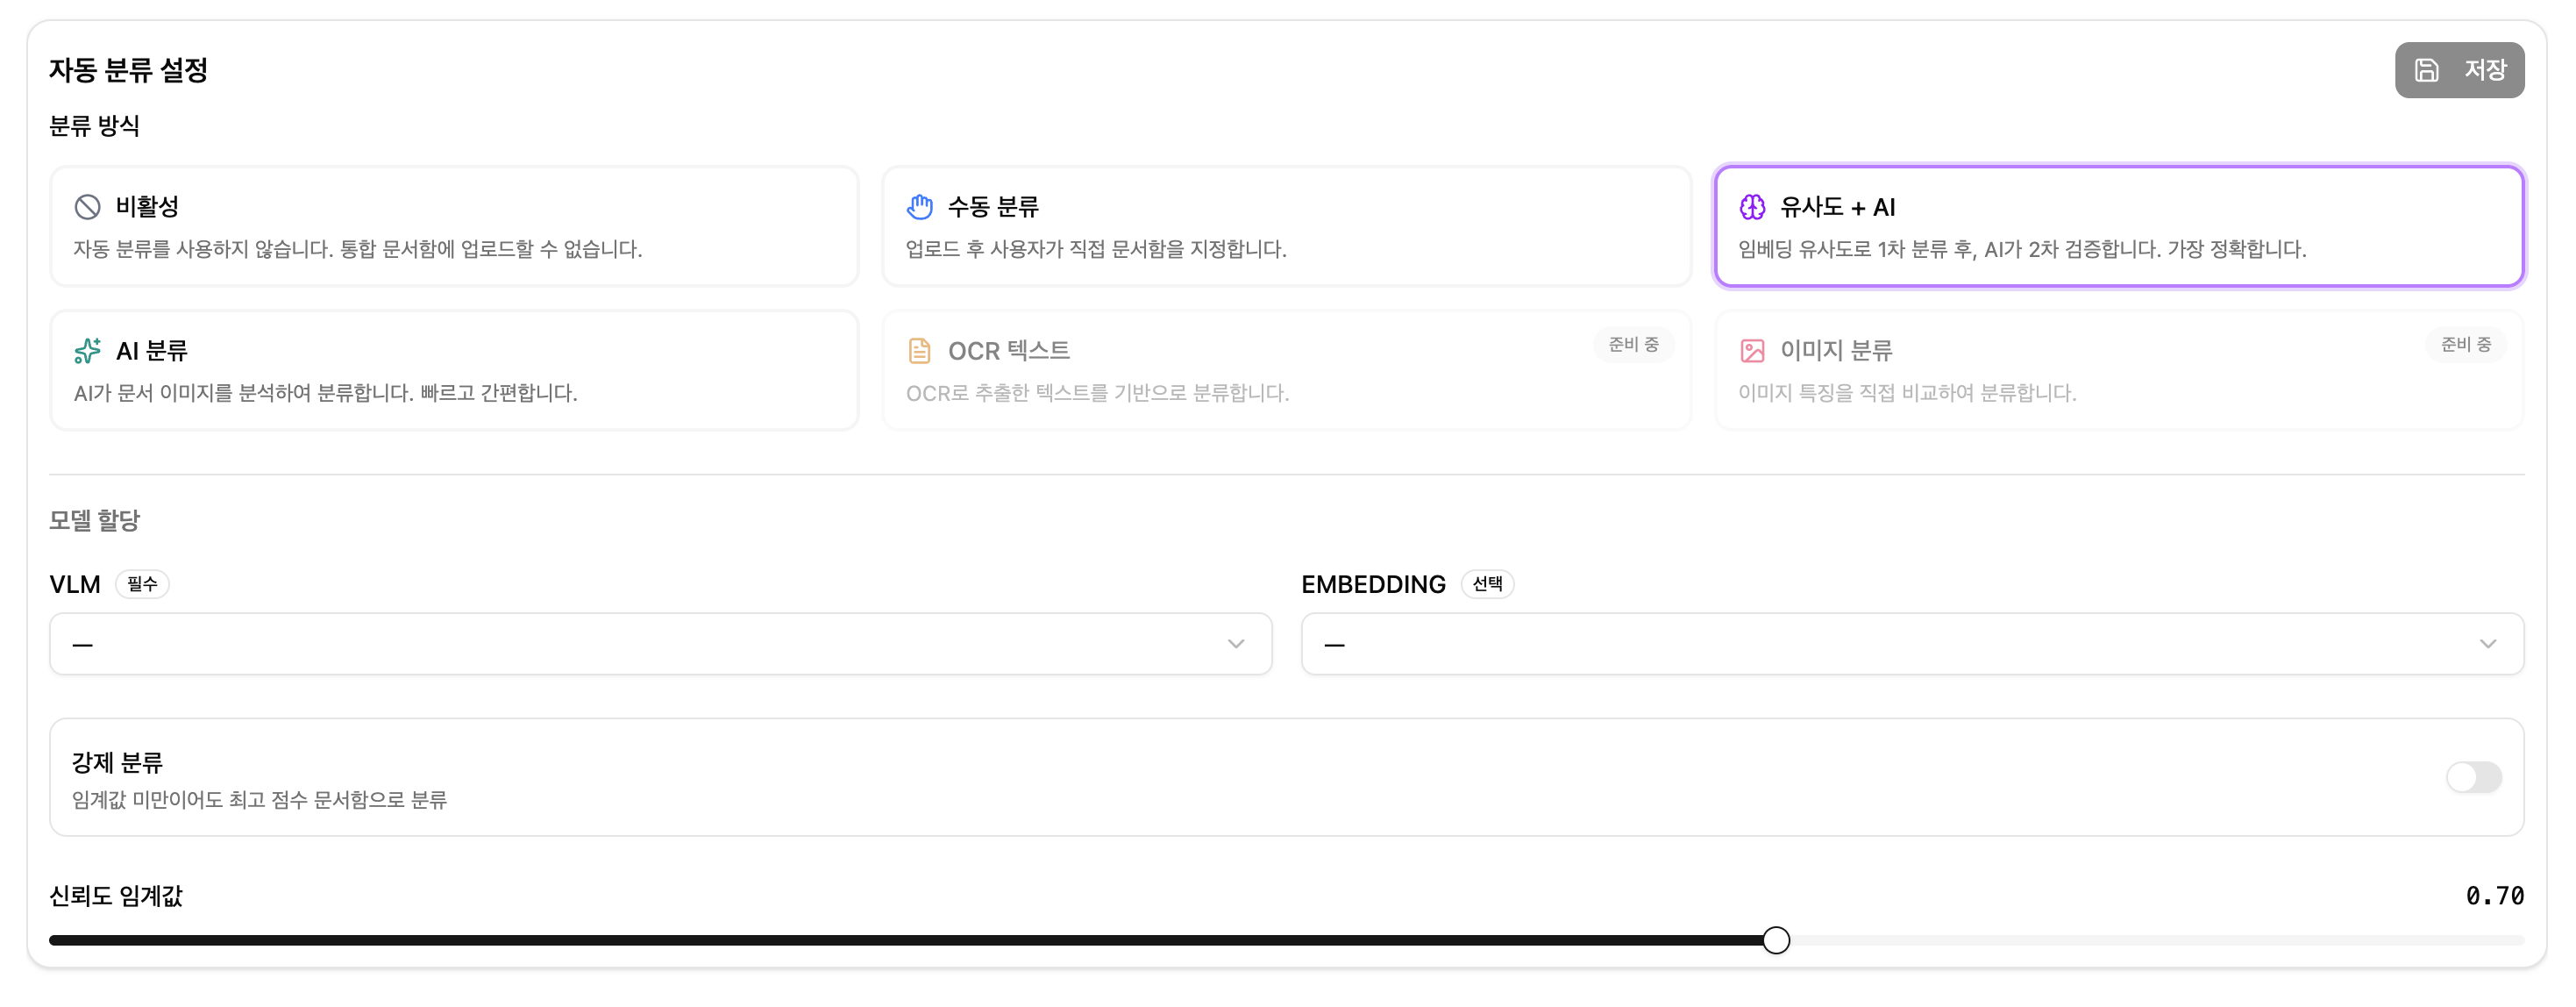Click the brain icon on the 유사도 + AI card

click(1753, 207)
